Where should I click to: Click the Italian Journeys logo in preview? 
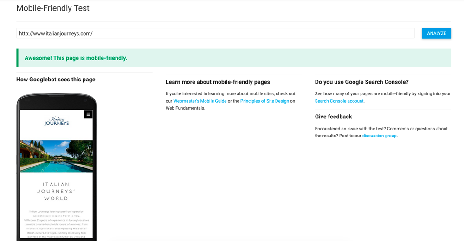tap(57, 121)
